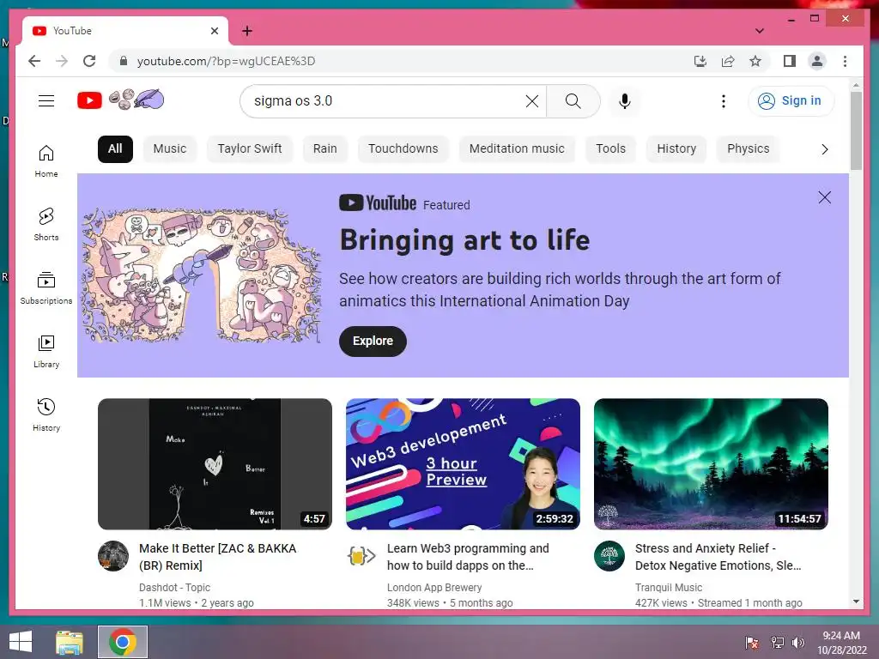The image size is (879, 659).
Task: Click the install app icon in the address bar
Action: pyautogui.click(x=700, y=61)
